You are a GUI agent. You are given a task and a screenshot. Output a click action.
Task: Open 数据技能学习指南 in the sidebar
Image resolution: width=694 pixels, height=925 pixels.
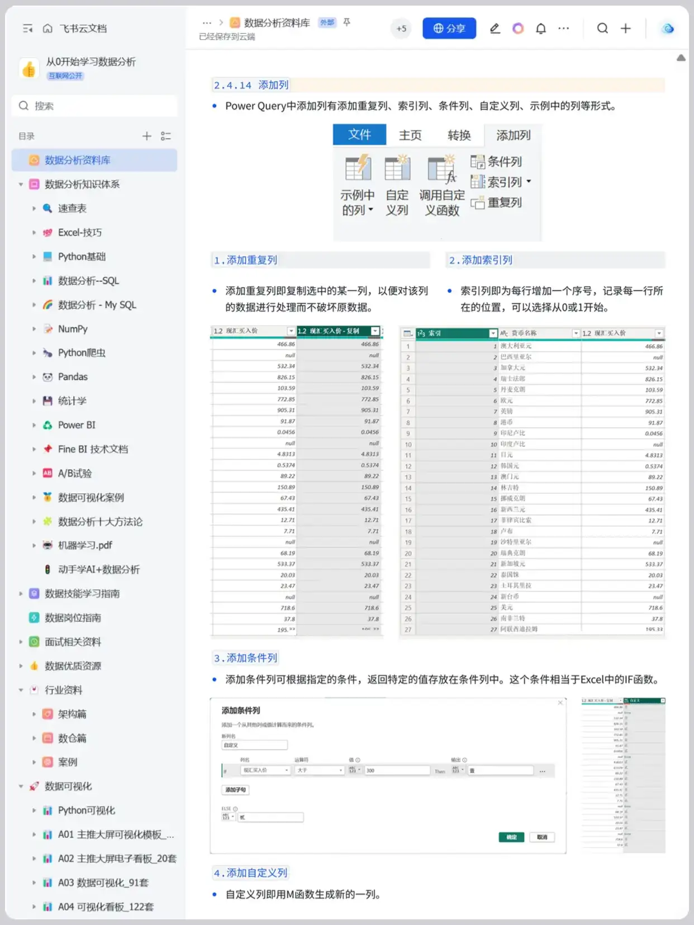[x=82, y=593]
